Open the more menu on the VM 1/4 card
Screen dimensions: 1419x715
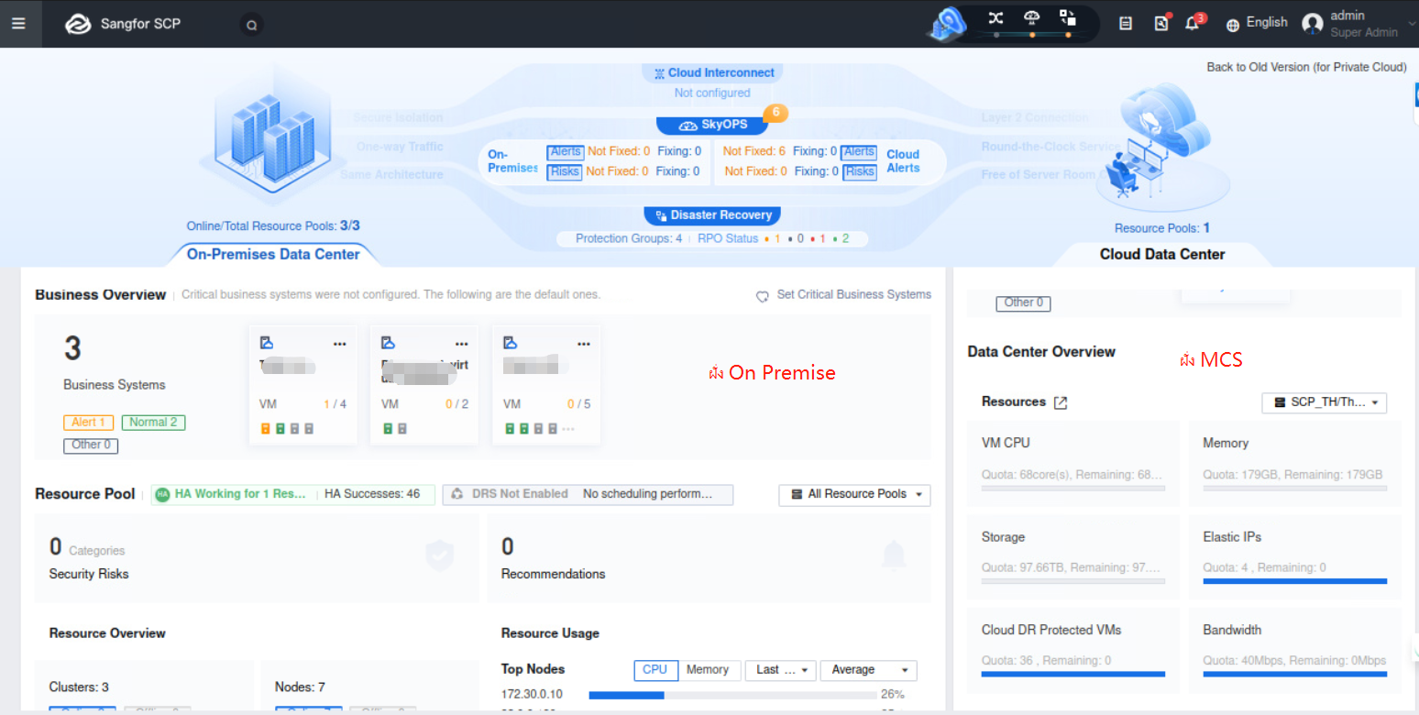point(340,344)
